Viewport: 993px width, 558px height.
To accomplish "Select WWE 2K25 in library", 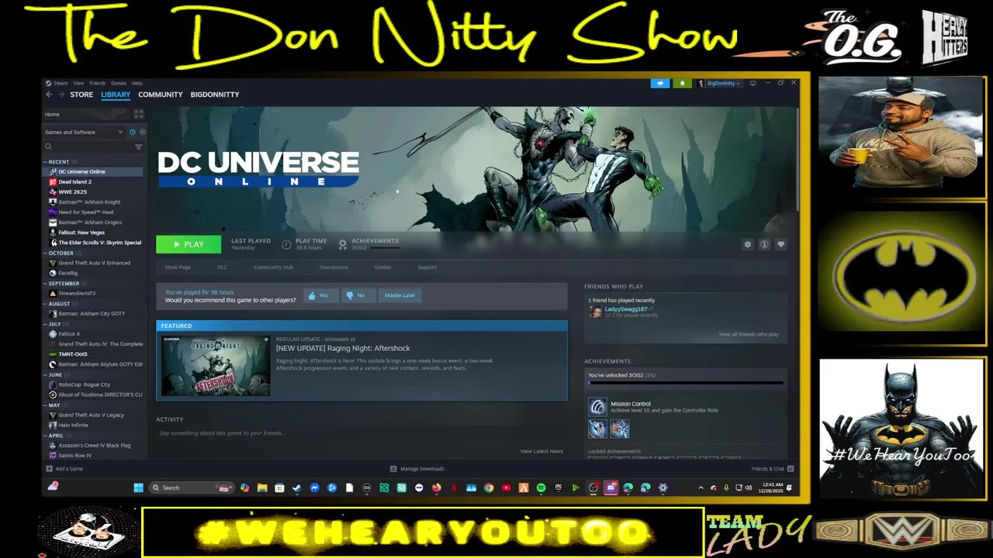I will (72, 191).
